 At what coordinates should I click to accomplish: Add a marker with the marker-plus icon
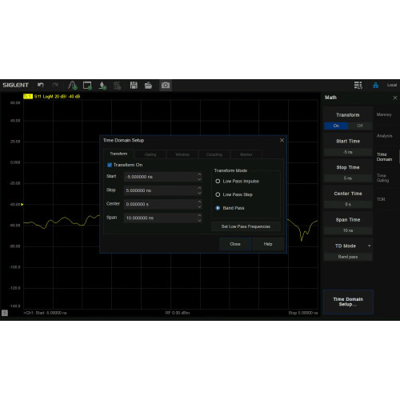[102, 86]
